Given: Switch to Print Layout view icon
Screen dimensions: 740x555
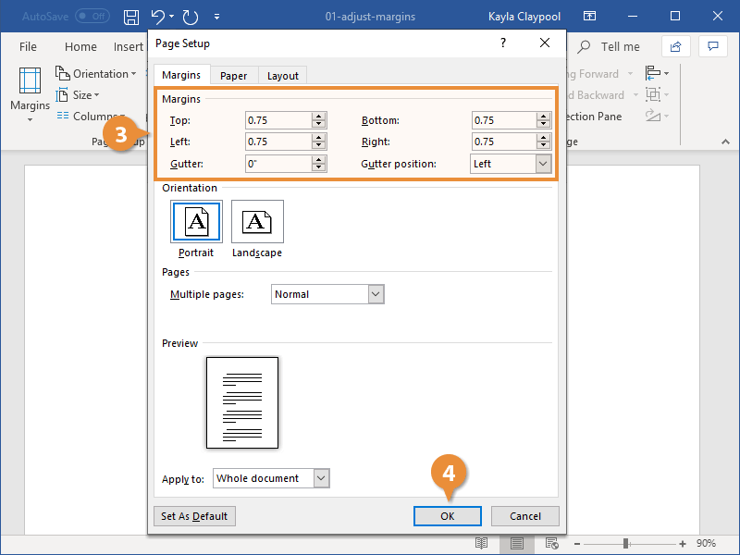Looking at the screenshot, I should 517,544.
